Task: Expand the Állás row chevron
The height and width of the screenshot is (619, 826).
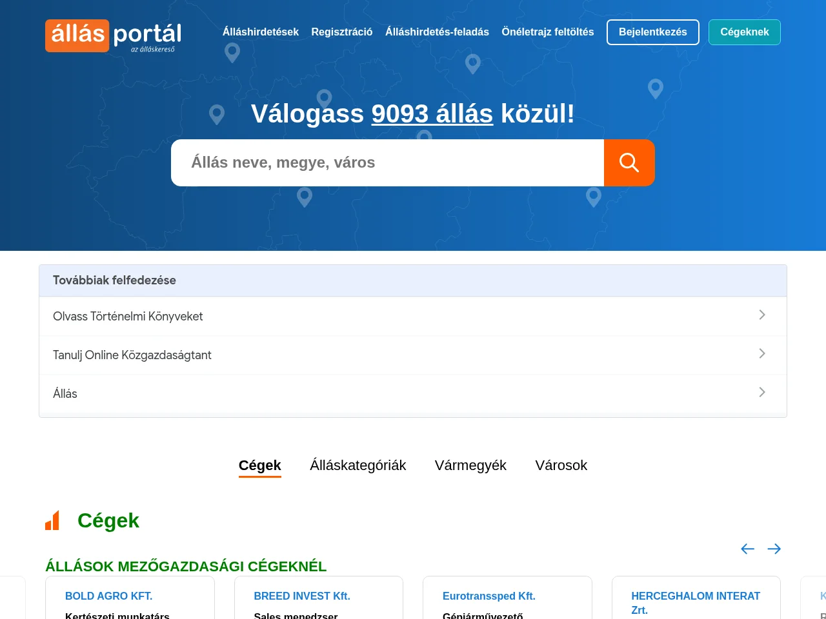Action: (x=762, y=392)
